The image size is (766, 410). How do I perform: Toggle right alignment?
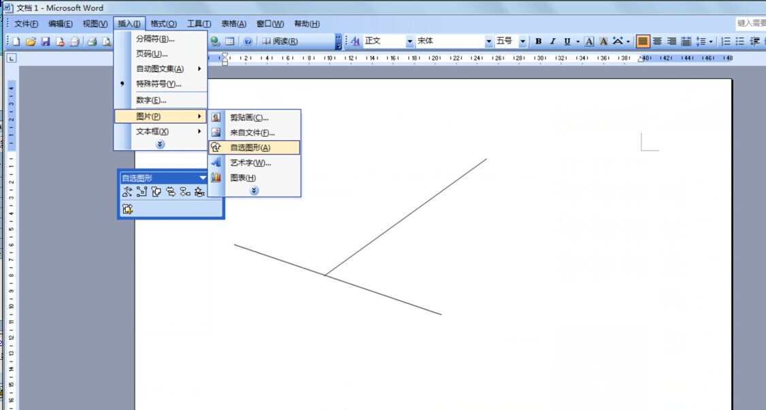point(671,41)
